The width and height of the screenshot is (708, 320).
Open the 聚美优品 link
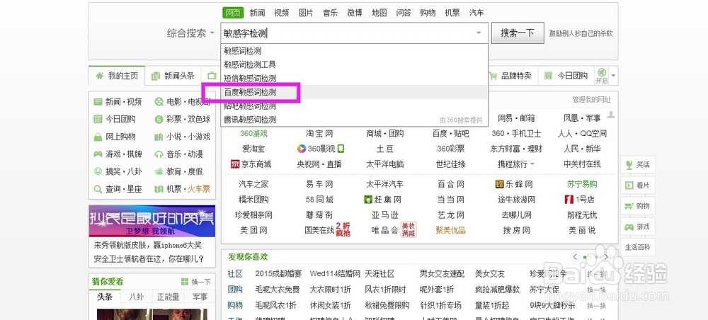coord(450,230)
